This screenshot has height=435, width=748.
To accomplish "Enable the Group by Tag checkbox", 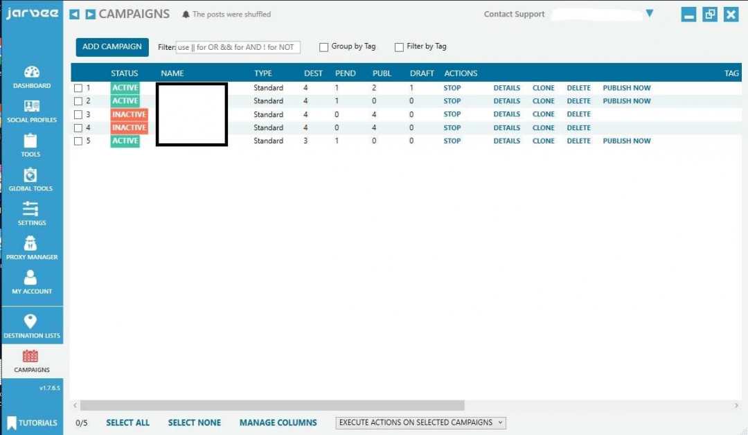I will click(x=323, y=47).
